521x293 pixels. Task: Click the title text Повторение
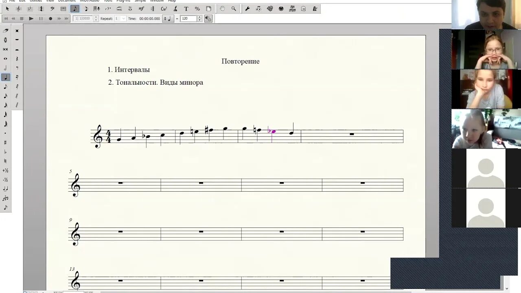(x=241, y=61)
